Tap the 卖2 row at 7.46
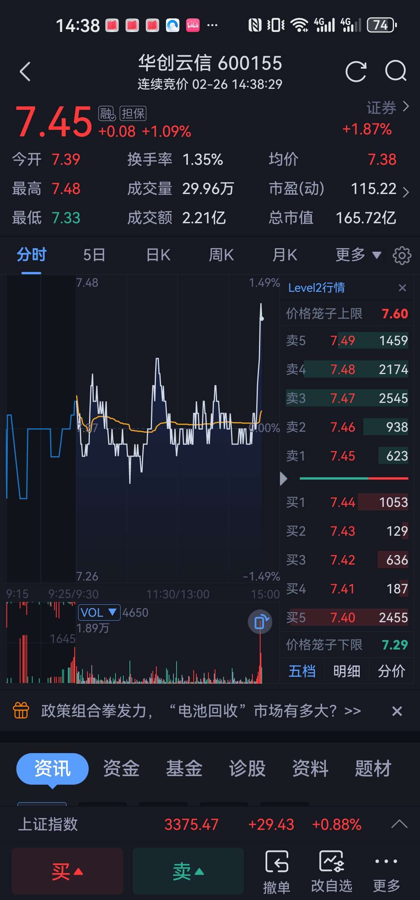The height and width of the screenshot is (900, 420). [347, 427]
